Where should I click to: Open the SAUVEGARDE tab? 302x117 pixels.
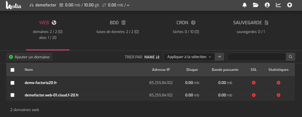pos(251,23)
